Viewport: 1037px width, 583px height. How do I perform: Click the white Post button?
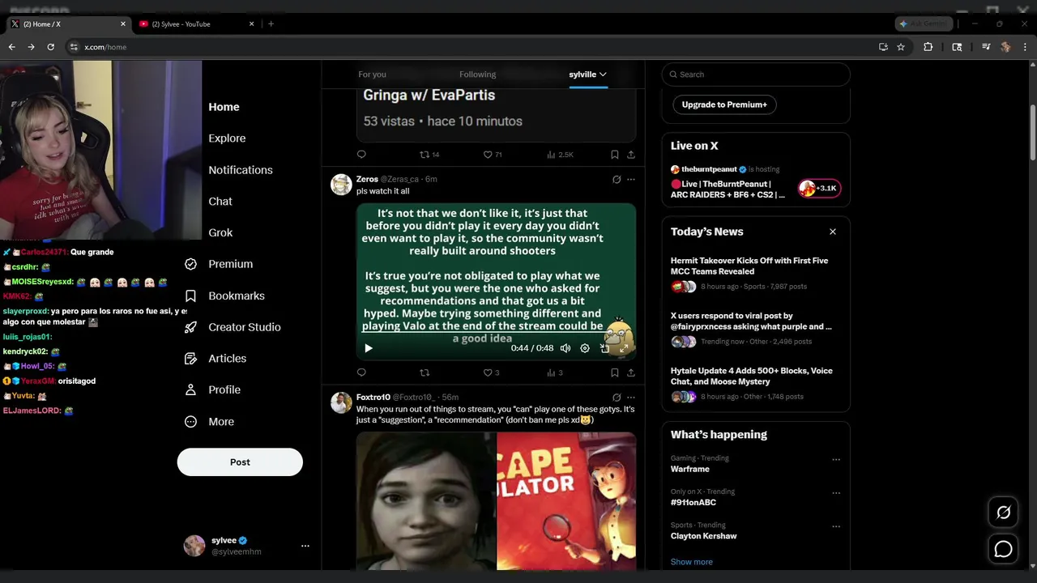pyautogui.click(x=240, y=462)
